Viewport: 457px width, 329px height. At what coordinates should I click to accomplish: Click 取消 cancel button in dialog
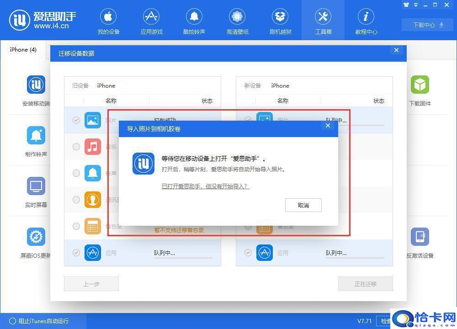click(303, 205)
